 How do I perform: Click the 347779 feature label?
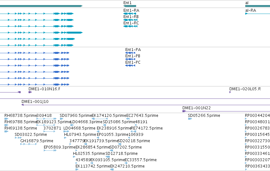(77, 141)
